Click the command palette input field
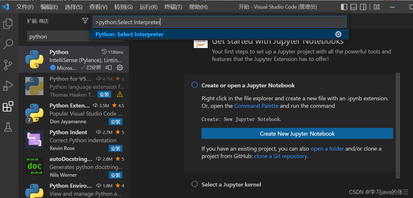413x198 pixels. pos(219,22)
